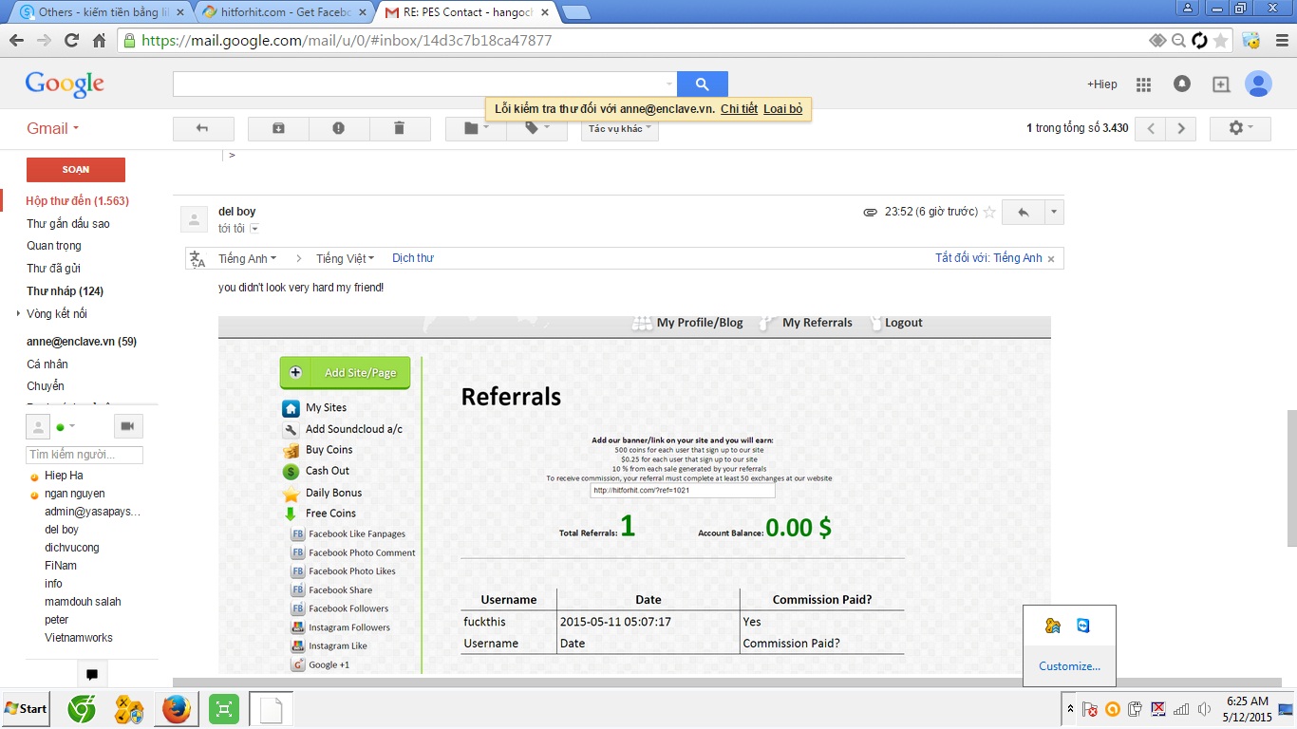Image resolution: width=1297 pixels, height=729 pixels.
Task: Open the Settings gear dropdown
Action: click(1240, 128)
